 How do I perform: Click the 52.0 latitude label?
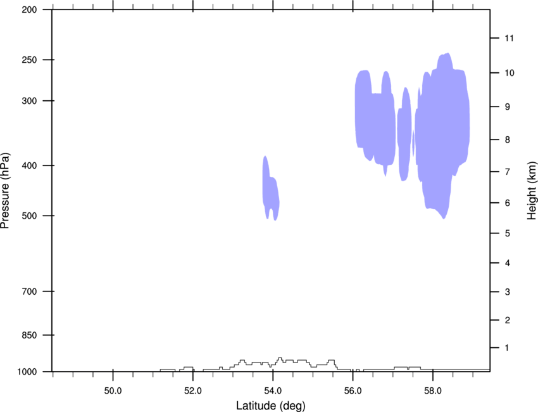click(x=193, y=391)
